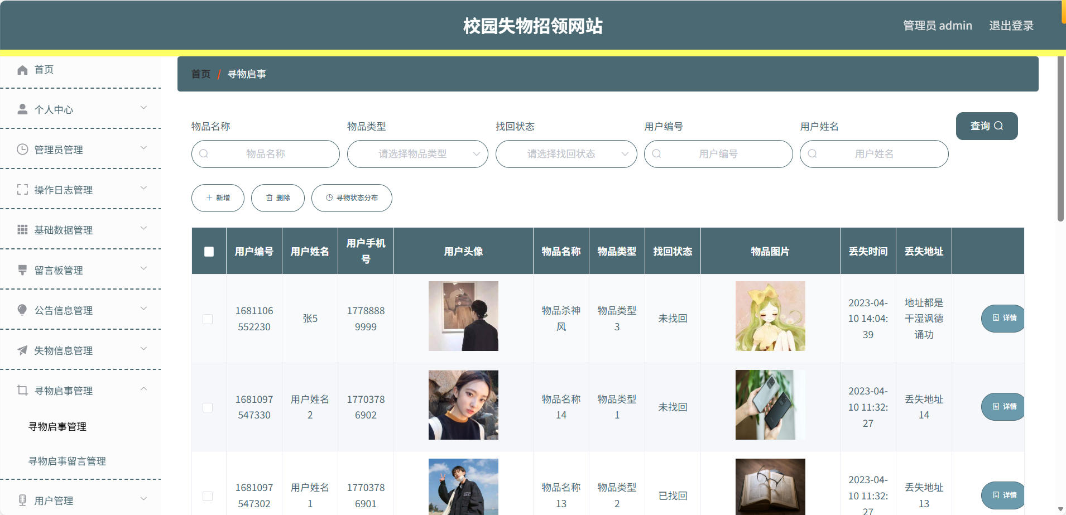Click the crop icon beside 寻物启事管理

pyautogui.click(x=22, y=391)
